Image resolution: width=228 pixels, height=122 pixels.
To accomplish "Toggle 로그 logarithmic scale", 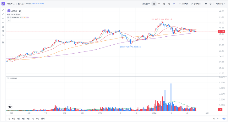I will point(218,119).
